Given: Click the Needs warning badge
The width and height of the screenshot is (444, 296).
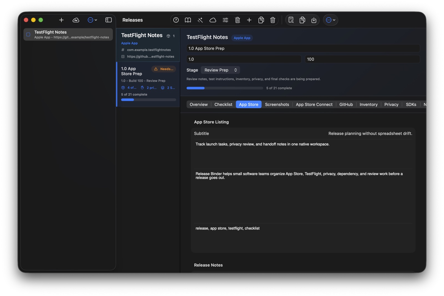Looking at the screenshot, I should 164,69.
